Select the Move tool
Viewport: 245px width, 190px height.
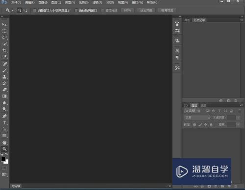[4, 24]
